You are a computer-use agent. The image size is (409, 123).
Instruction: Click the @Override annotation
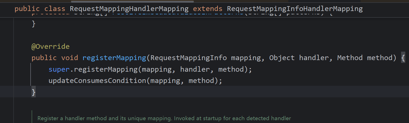pyautogui.click(x=50, y=47)
